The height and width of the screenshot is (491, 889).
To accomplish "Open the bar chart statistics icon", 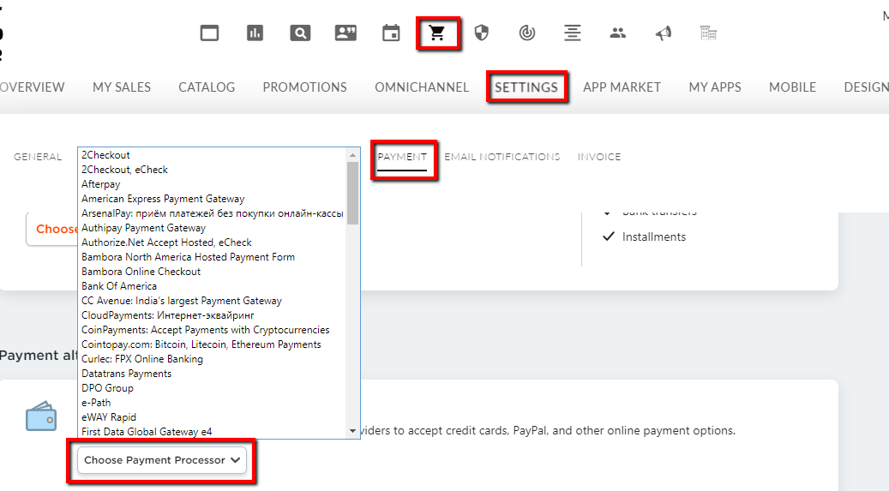I will pyautogui.click(x=255, y=33).
